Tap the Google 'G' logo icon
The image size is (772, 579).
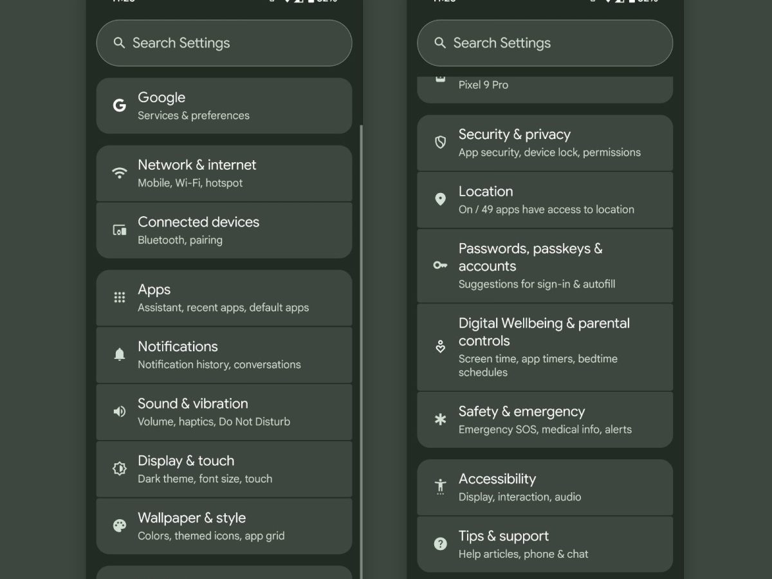pos(119,106)
